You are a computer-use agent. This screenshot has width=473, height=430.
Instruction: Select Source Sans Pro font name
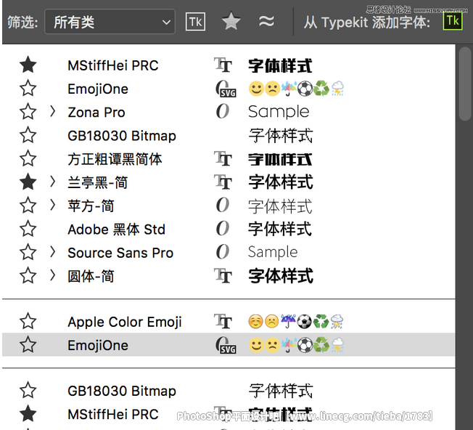(120, 253)
